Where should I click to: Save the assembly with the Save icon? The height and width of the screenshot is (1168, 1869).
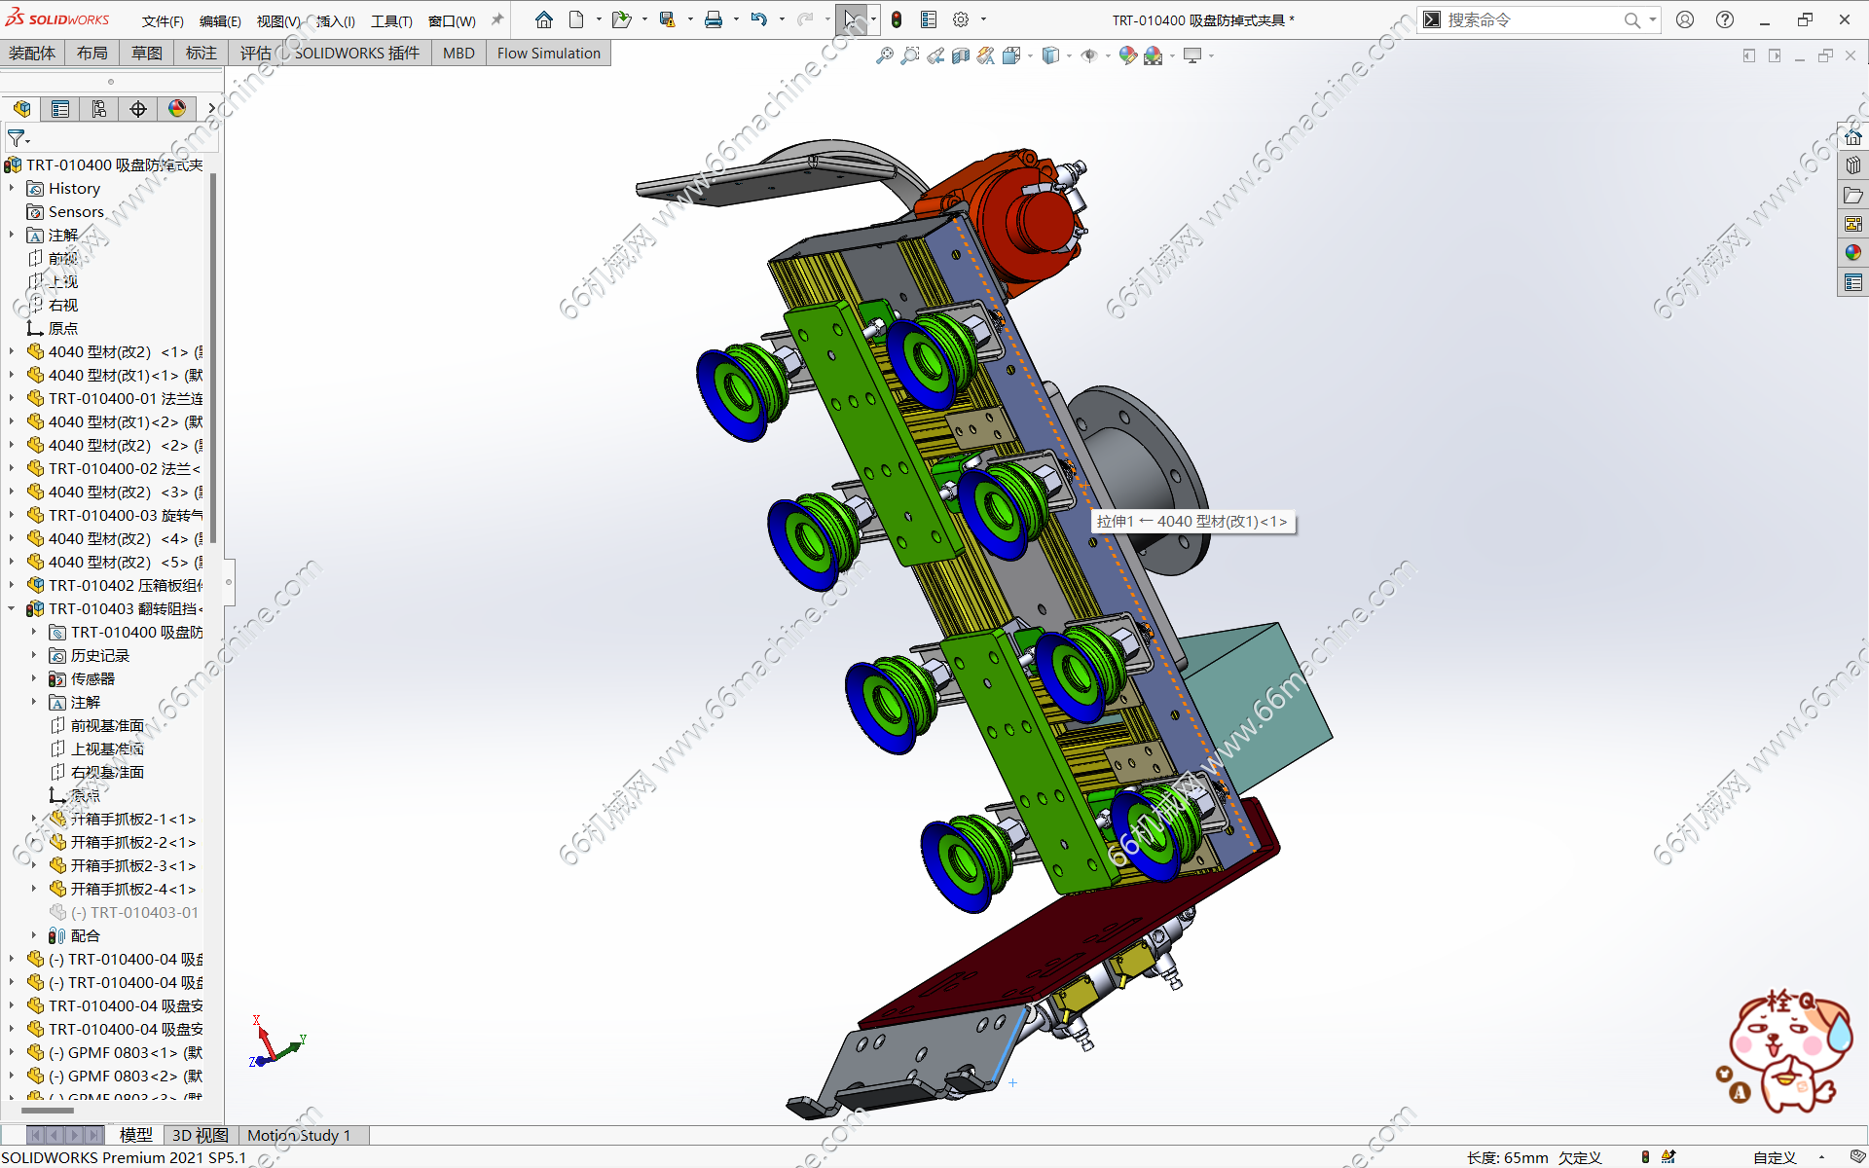tap(667, 19)
